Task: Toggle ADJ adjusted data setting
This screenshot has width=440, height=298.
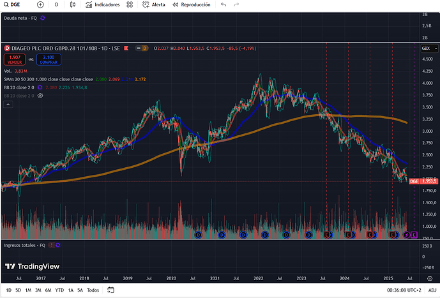Action: 432,290
